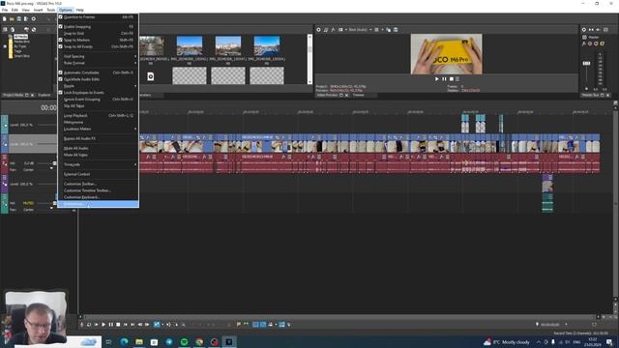The width and height of the screenshot is (619, 348).
Task: Click the Record microphone icon in transport bar
Action: 81,325
